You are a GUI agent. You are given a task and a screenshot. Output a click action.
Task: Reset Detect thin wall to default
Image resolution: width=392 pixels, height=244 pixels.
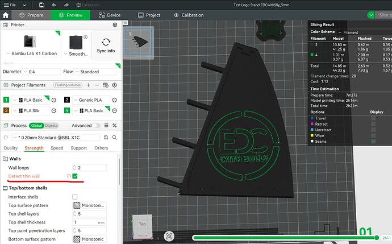pos(69,176)
